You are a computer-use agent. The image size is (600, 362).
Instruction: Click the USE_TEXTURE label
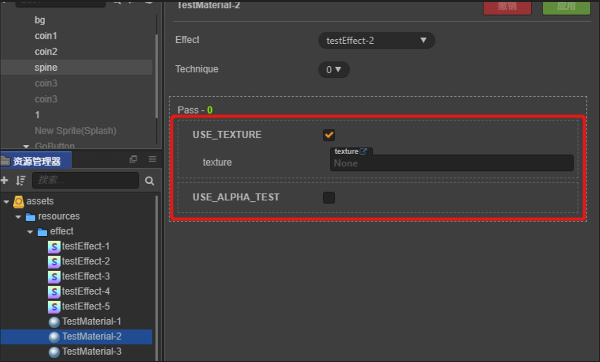point(227,135)
